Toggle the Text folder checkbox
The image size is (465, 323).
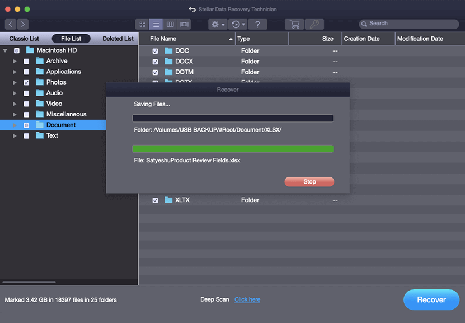[x=26, y=136]
